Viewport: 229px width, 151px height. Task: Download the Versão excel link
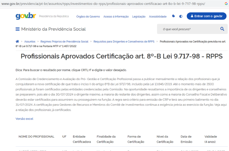tap(24, 119)
